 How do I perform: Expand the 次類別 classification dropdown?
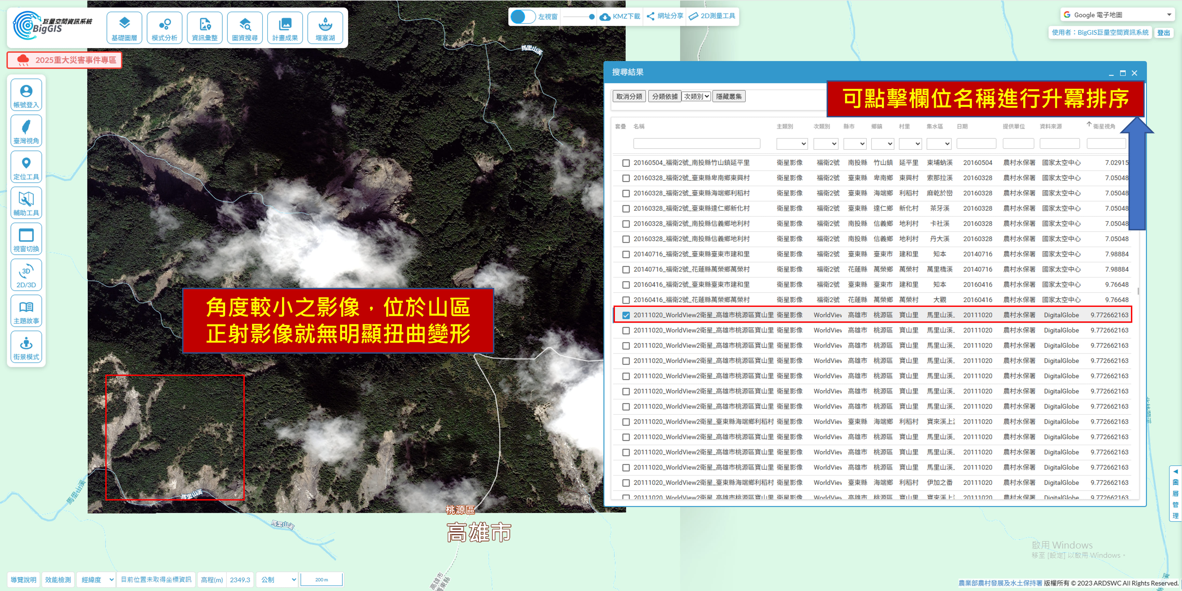point(696,97)
